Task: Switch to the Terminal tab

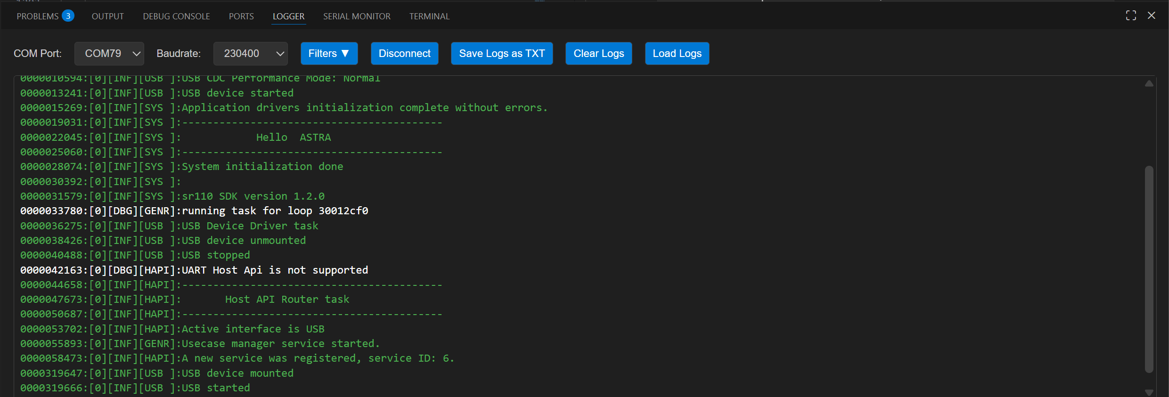Action: tap(429, 16)
